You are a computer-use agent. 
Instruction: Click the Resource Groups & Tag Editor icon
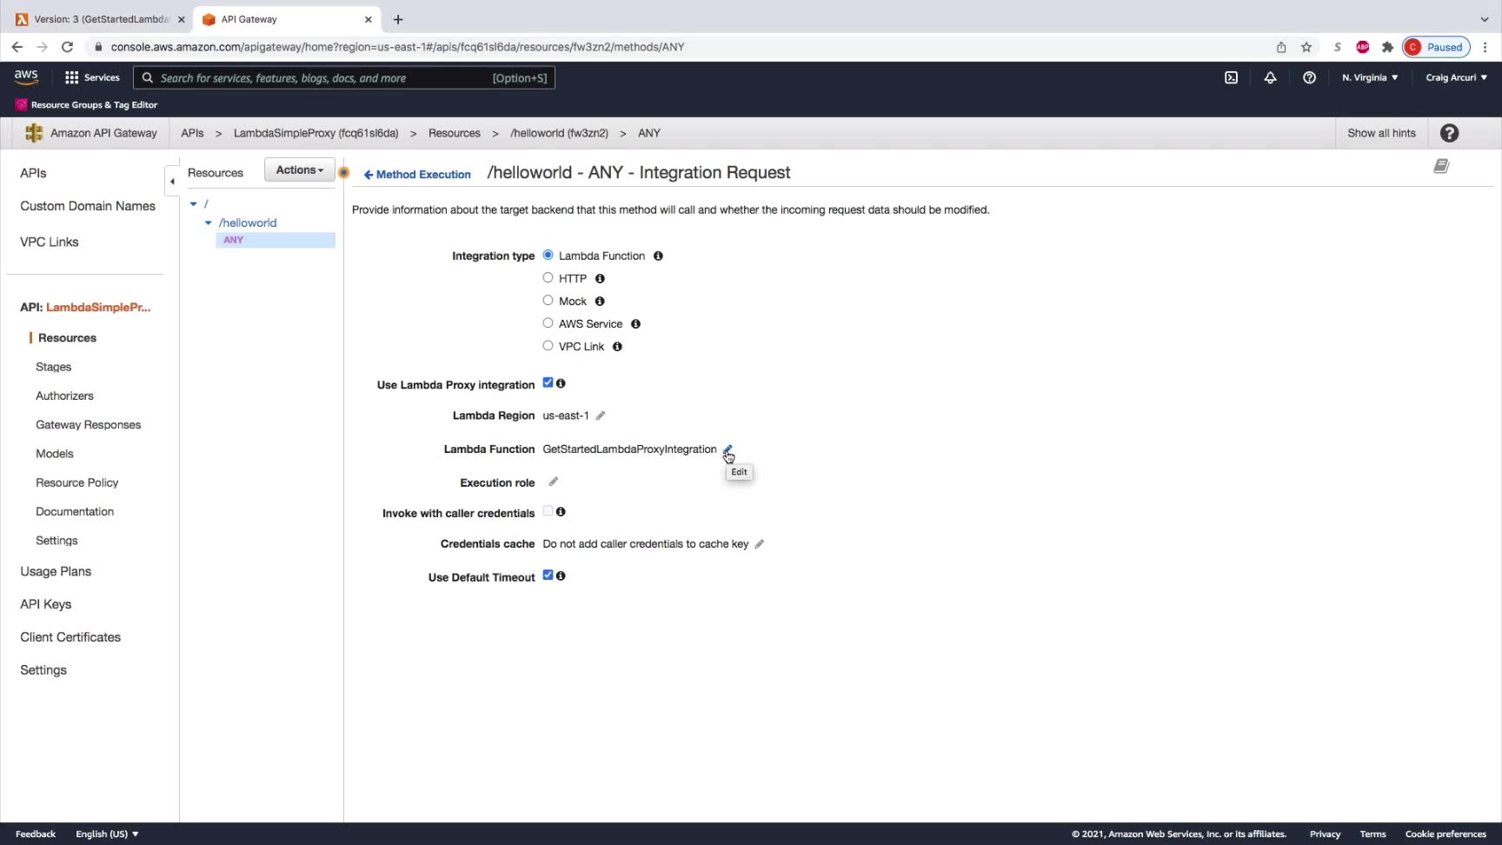(x=21, y=104)
